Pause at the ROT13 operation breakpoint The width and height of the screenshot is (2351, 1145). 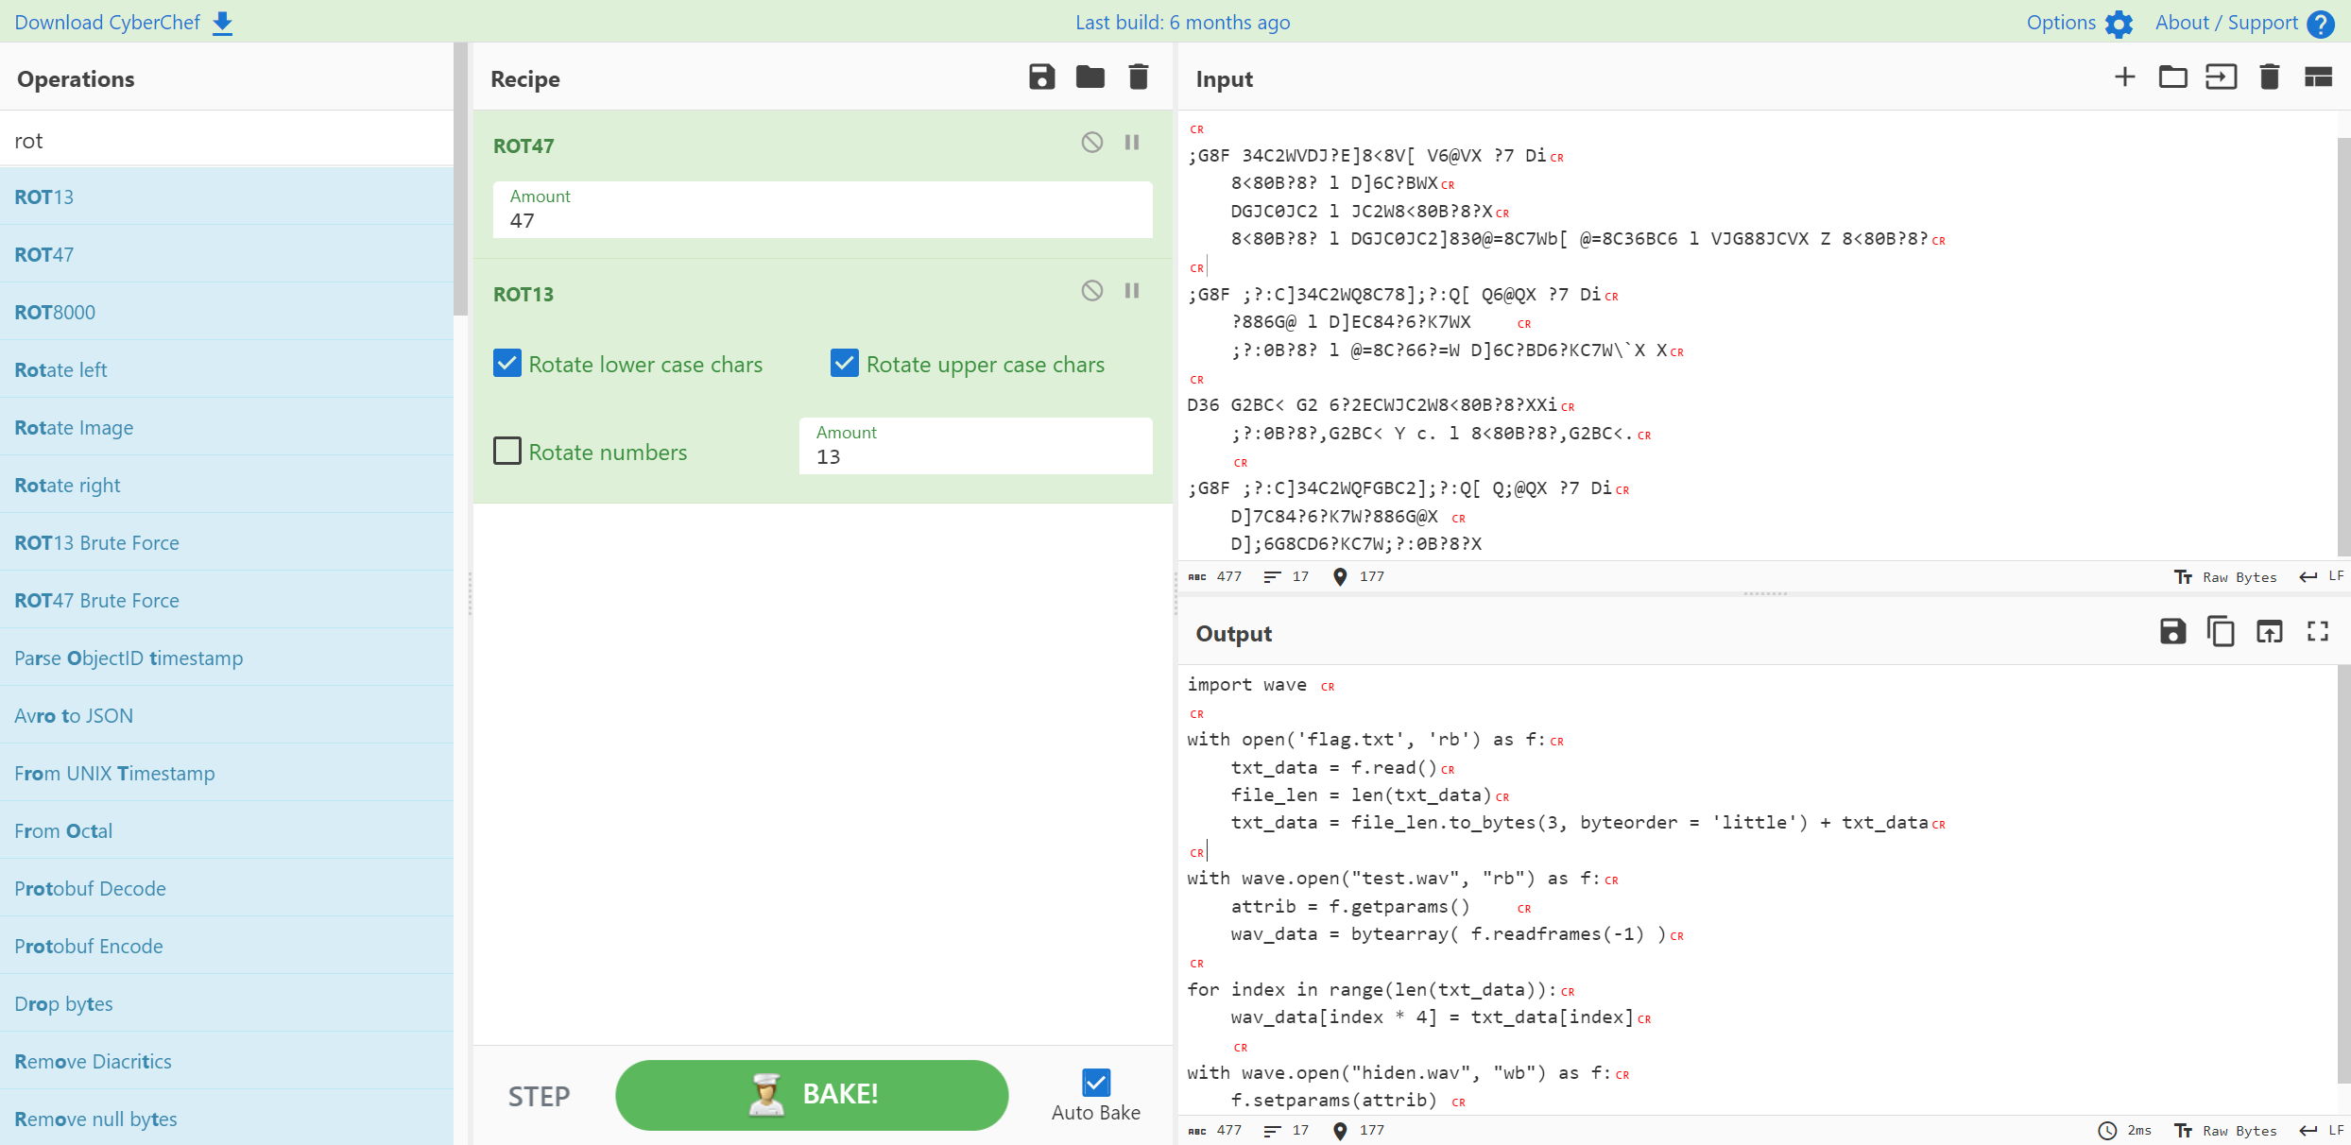(x=1131, y=291)
